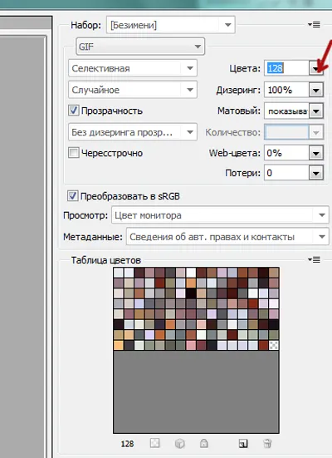Click the trash icon to delete selected colors
This screenshot has height=458, width=332.
click(267, 443)
